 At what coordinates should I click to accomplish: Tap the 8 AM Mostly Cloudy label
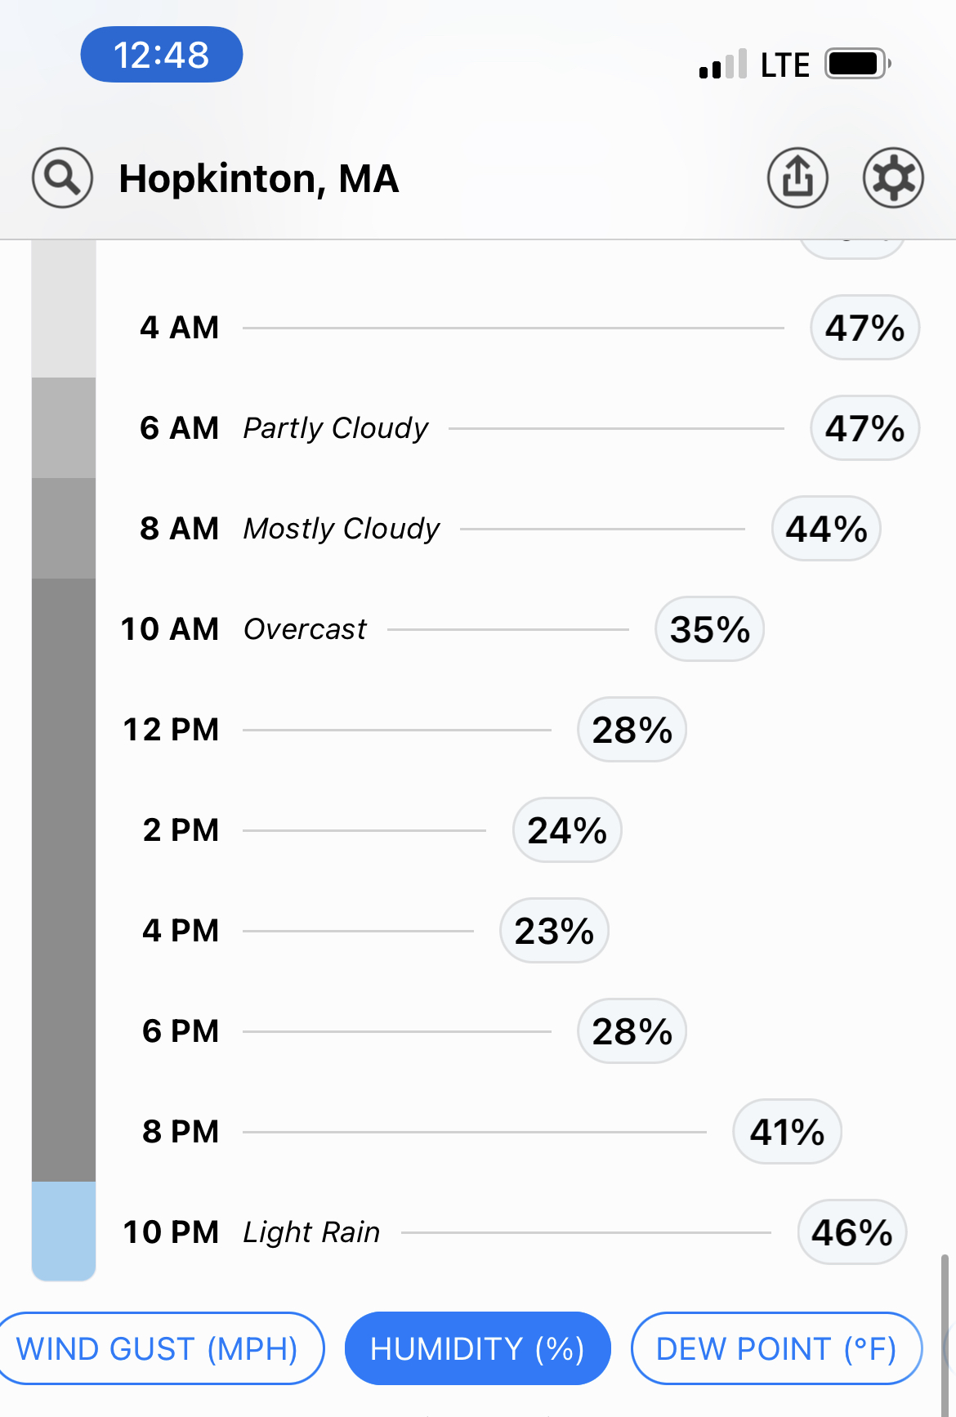pos(342,529)
